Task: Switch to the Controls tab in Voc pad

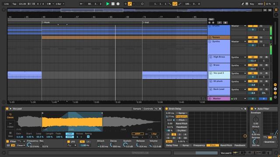Action: (x=148, y=109)
